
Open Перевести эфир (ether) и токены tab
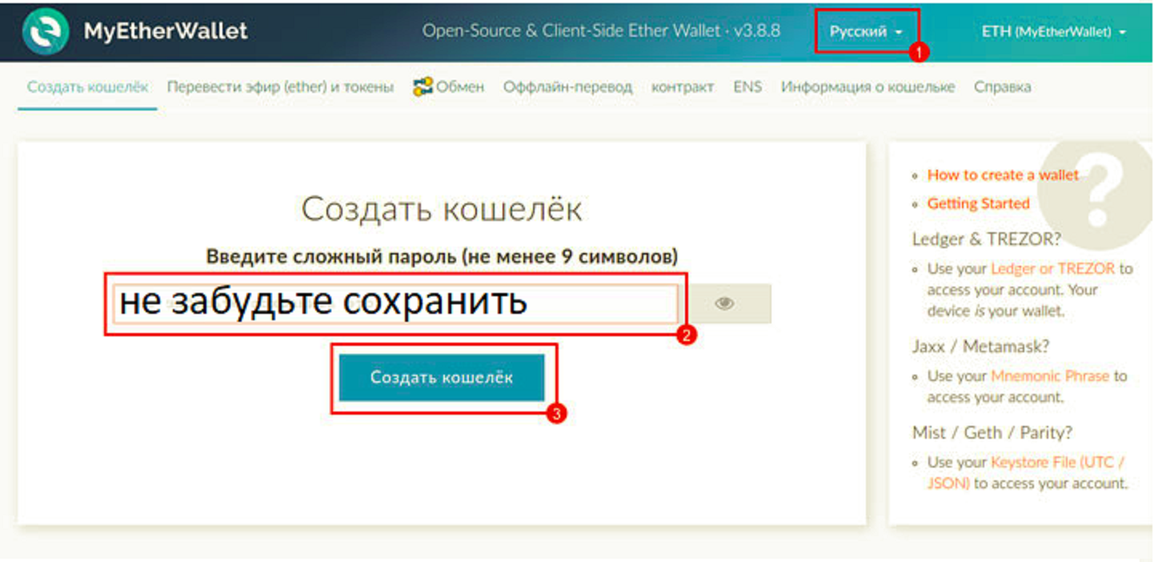(280, 87)
